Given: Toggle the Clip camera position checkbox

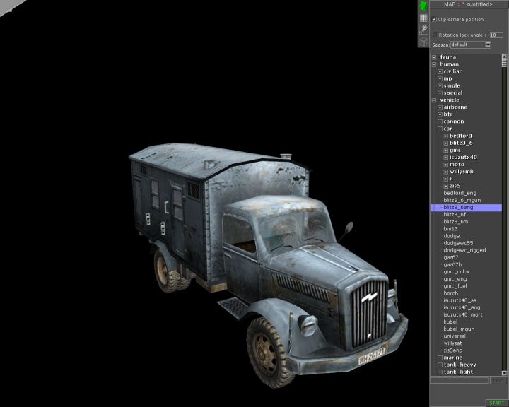Looking at the screenshot, I should tap(435, 19).
